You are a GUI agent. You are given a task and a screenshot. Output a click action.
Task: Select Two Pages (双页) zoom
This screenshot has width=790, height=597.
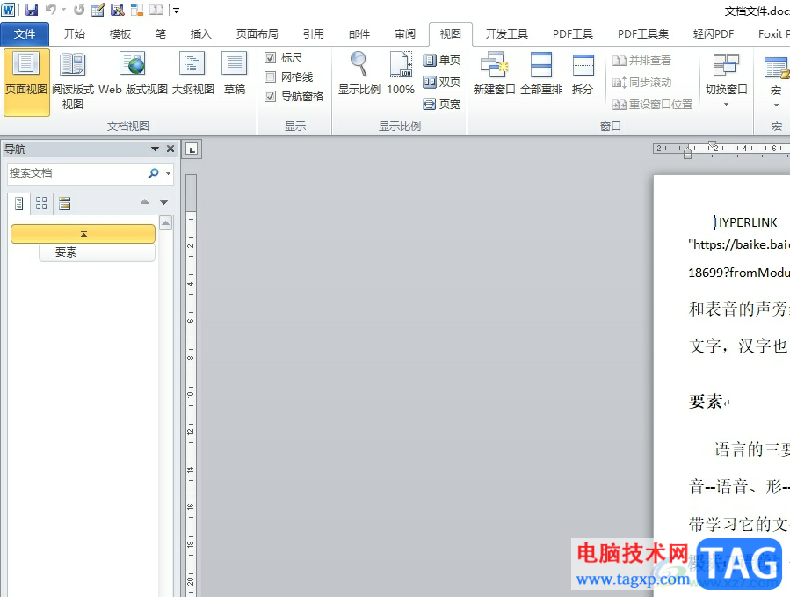442,82
